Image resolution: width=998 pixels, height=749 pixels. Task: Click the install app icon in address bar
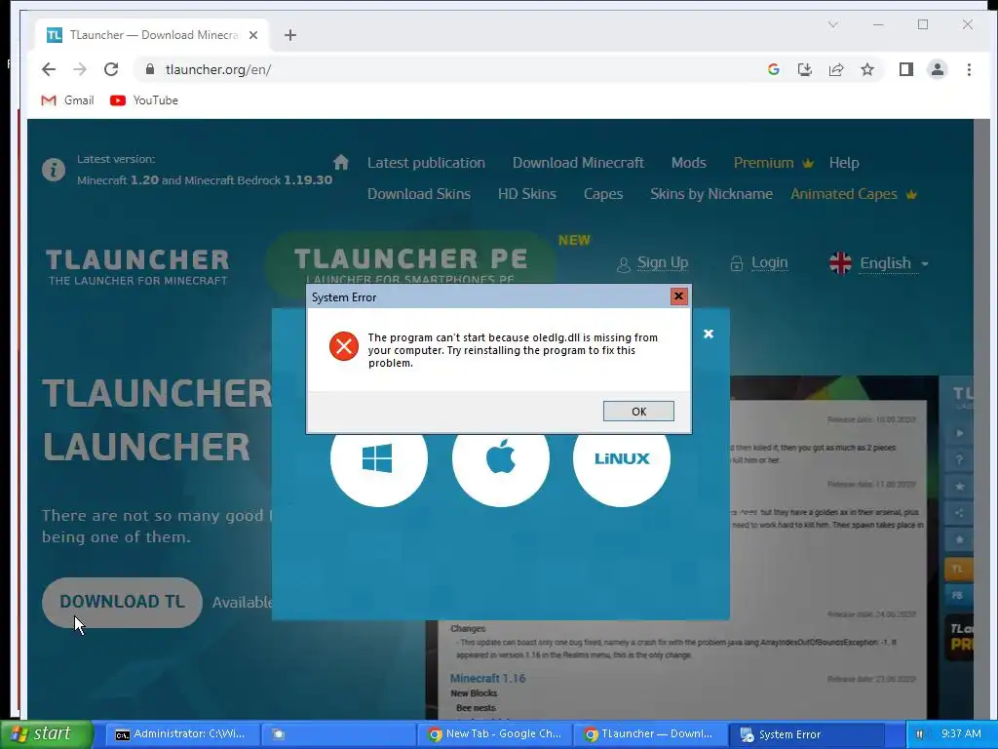pos(804,69)
